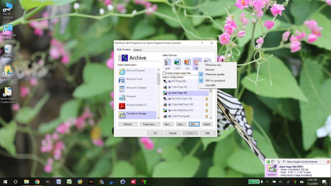Step up the button number spinner

pyautogui.click(x=120, y=56)
